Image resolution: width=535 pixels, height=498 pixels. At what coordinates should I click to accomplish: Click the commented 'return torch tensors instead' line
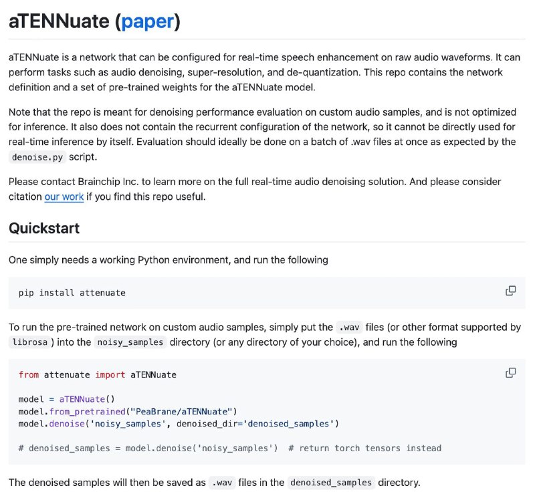click(x=230, y=448)
